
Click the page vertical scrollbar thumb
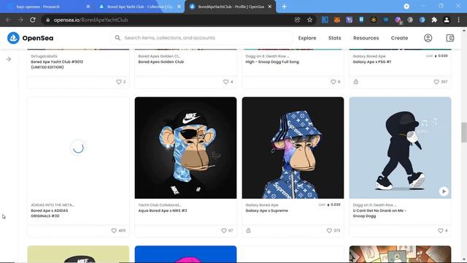[x=464, y=132]
